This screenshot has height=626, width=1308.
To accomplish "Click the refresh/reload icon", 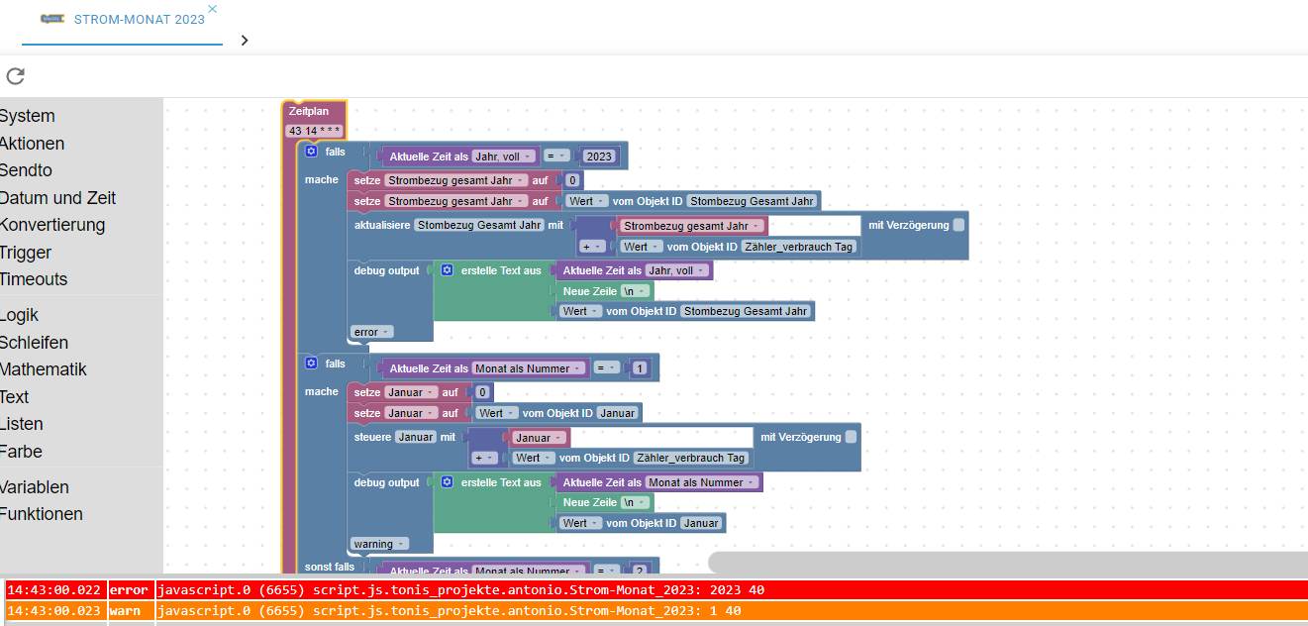I will 15,76.
